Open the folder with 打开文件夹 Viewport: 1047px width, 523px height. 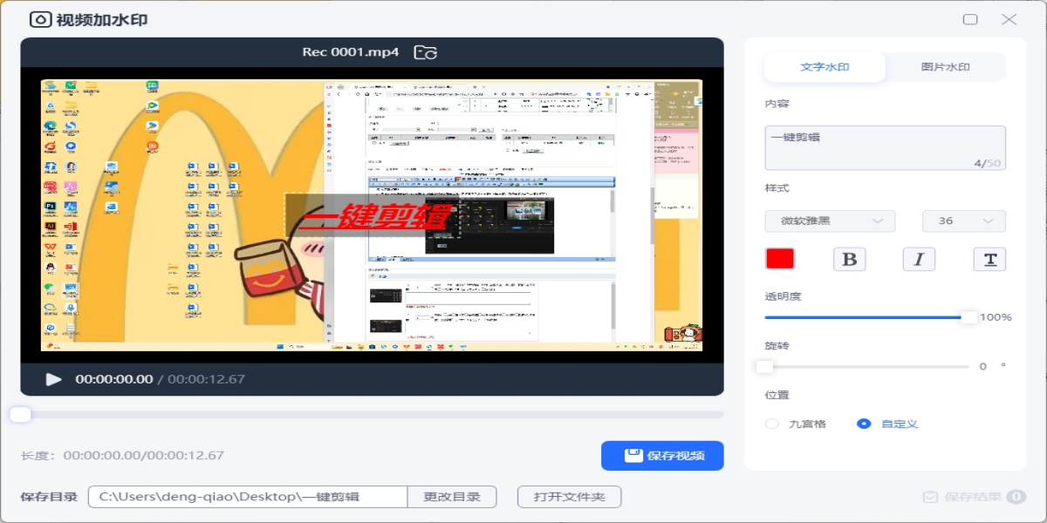569,497
